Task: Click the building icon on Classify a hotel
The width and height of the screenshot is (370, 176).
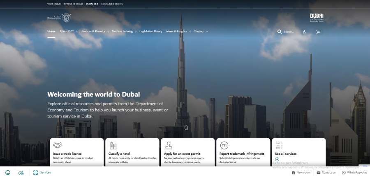Action: click(113, 145)
